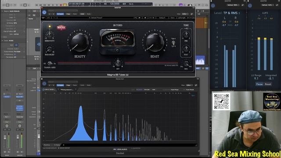281x158 pixels.
Task: Open the Waves UpSample dropdown
Action: [x=184, y=18]
